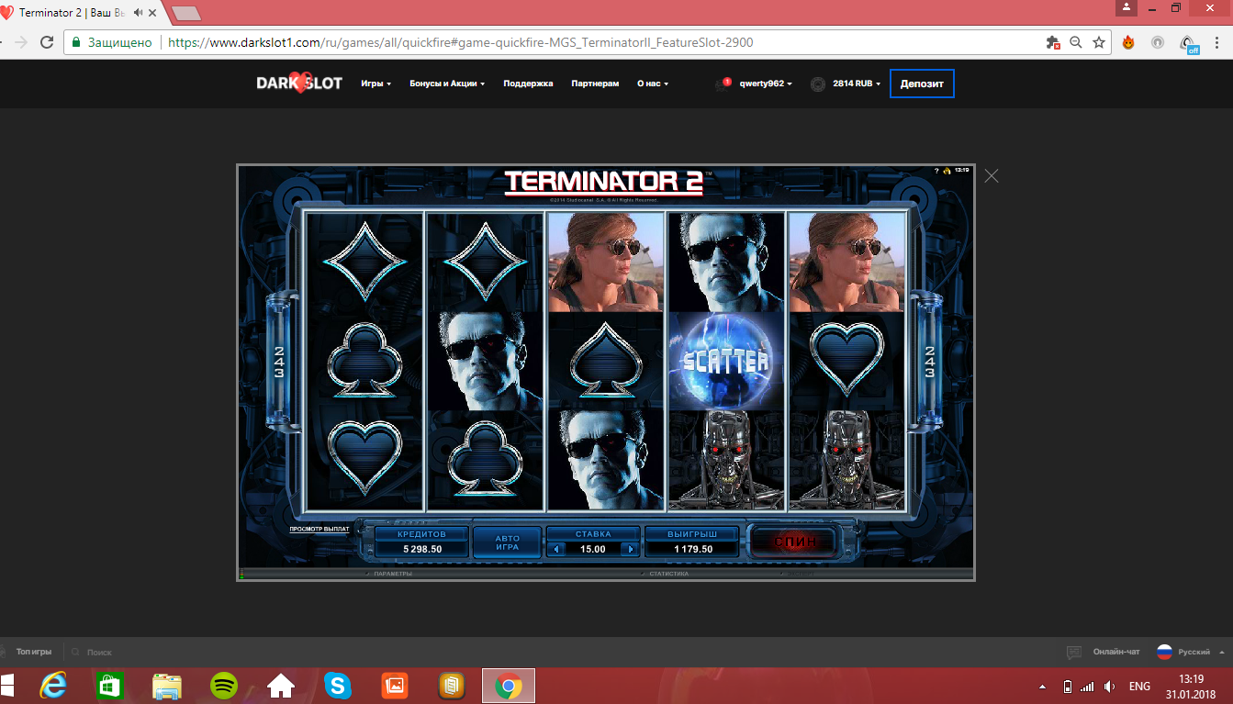Open Онлайн-чат live chat

1116,652
